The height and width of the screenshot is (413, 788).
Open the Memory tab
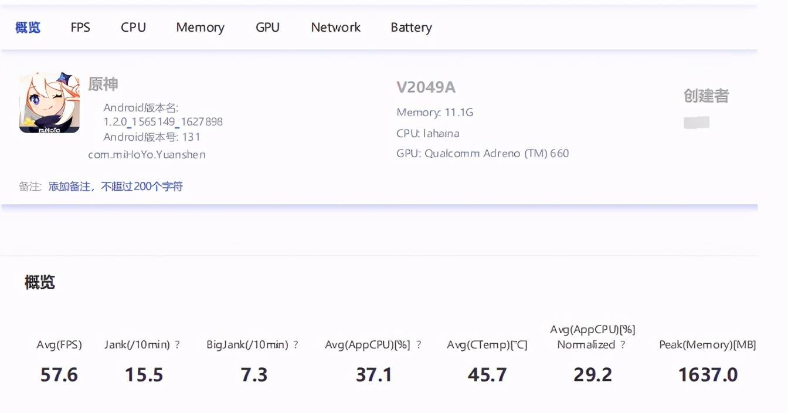click(200, 28)
